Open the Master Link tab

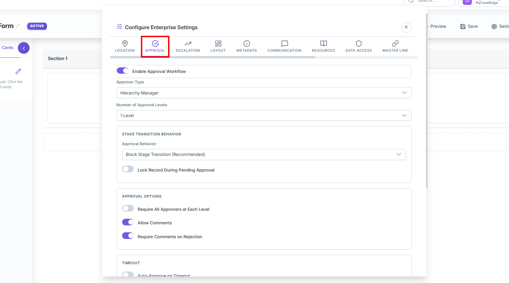[395, 47]
